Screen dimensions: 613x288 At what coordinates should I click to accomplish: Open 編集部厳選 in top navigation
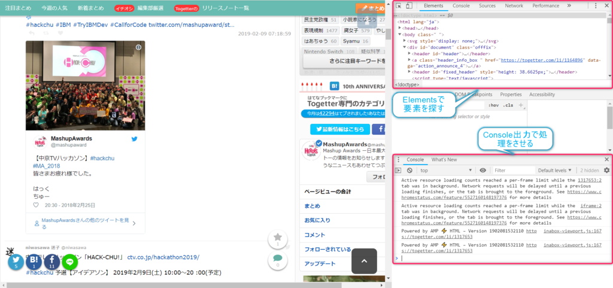(150, 8)
